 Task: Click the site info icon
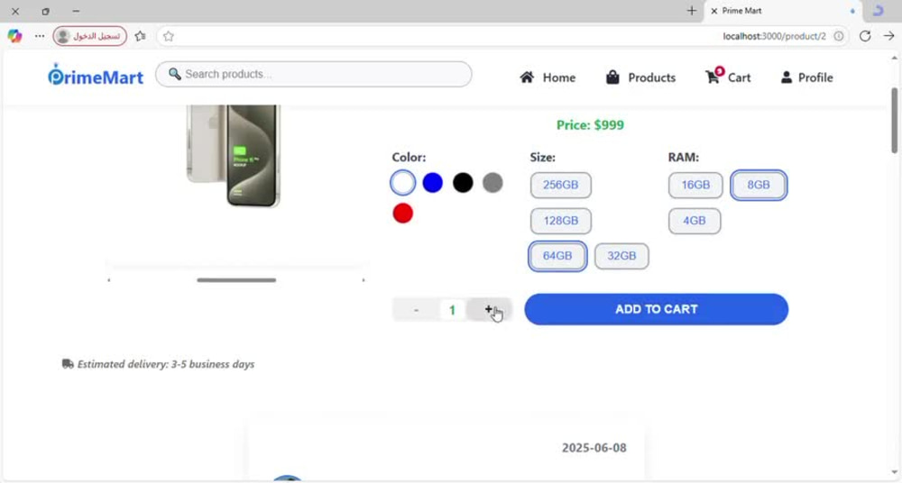coord(839,36)
